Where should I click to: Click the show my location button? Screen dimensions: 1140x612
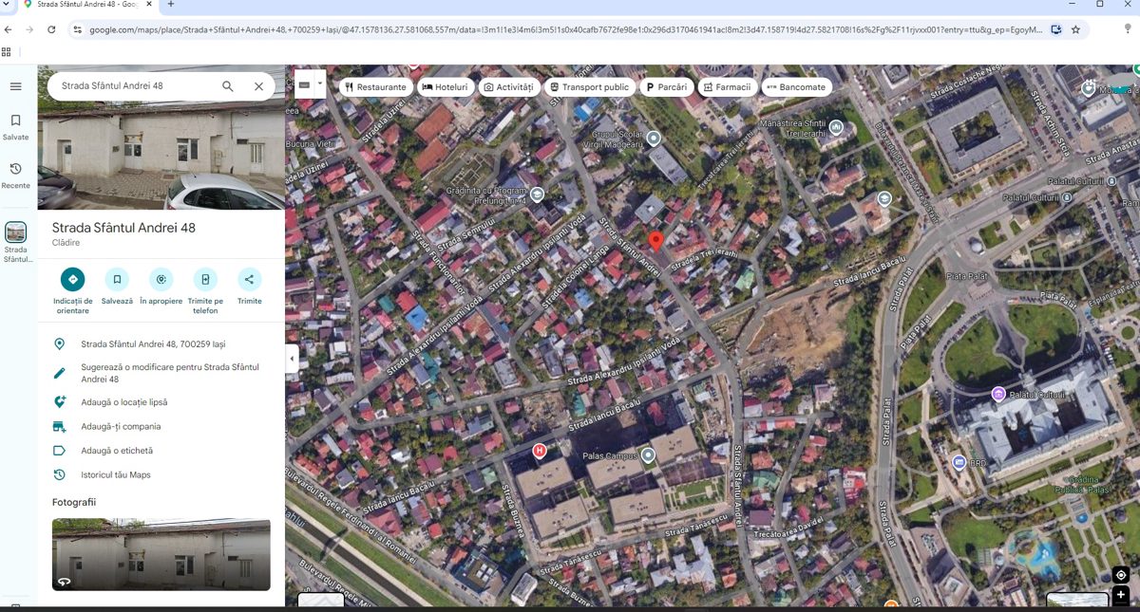pyautogui.click(x=1121, y=575)
